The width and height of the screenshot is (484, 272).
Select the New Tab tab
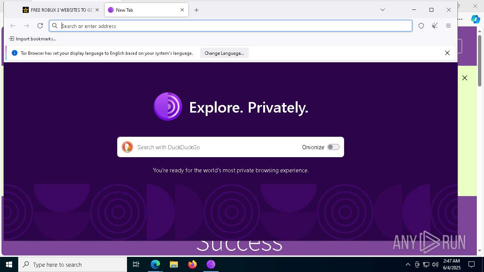click(146, 10)
